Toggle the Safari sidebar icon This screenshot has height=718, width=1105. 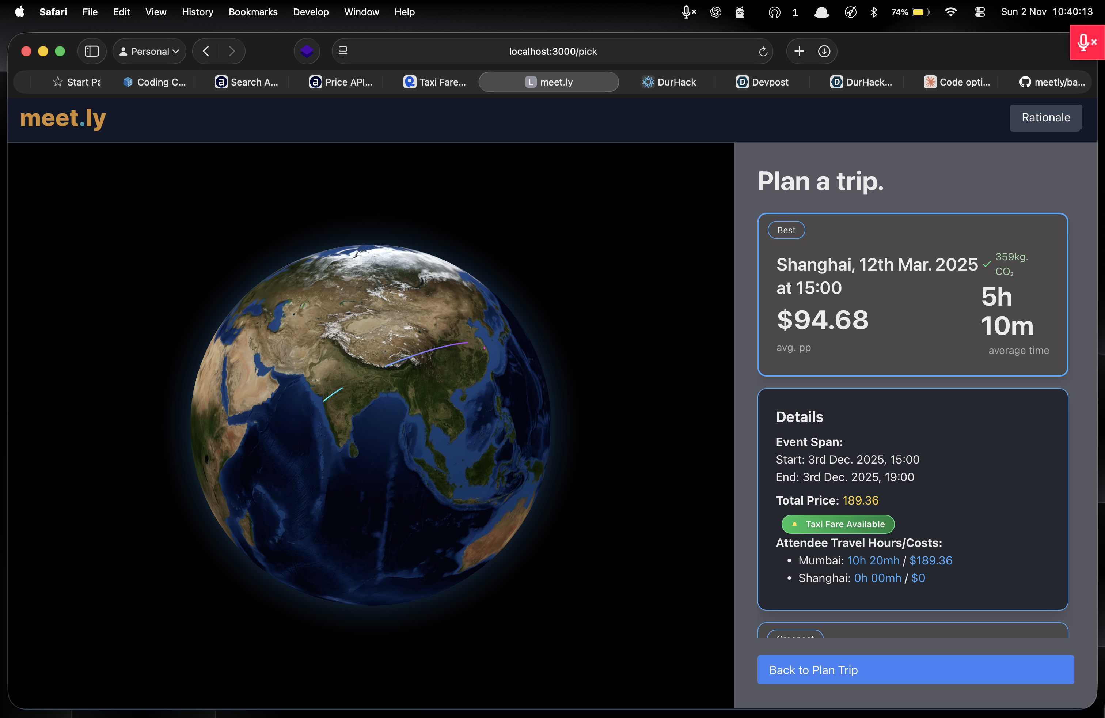(x=91, y=51)
